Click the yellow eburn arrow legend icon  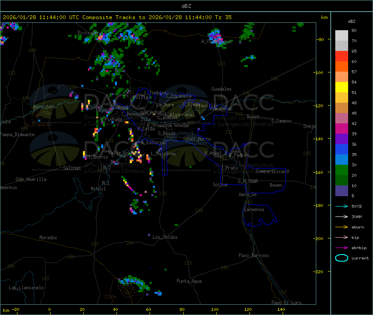(342, 227)
